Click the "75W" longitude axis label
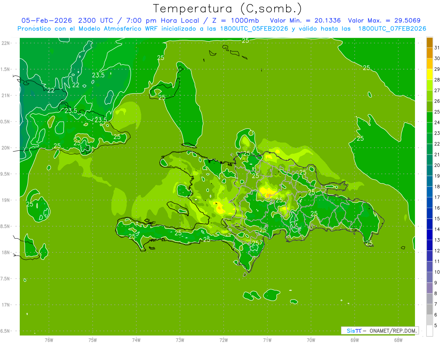The height and width of the screenshot is (345, 447). pyautogui.click(x=92, y=340)
